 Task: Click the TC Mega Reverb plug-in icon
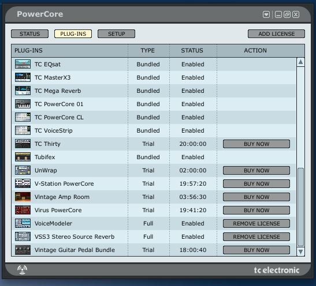[x=23, y=91]
